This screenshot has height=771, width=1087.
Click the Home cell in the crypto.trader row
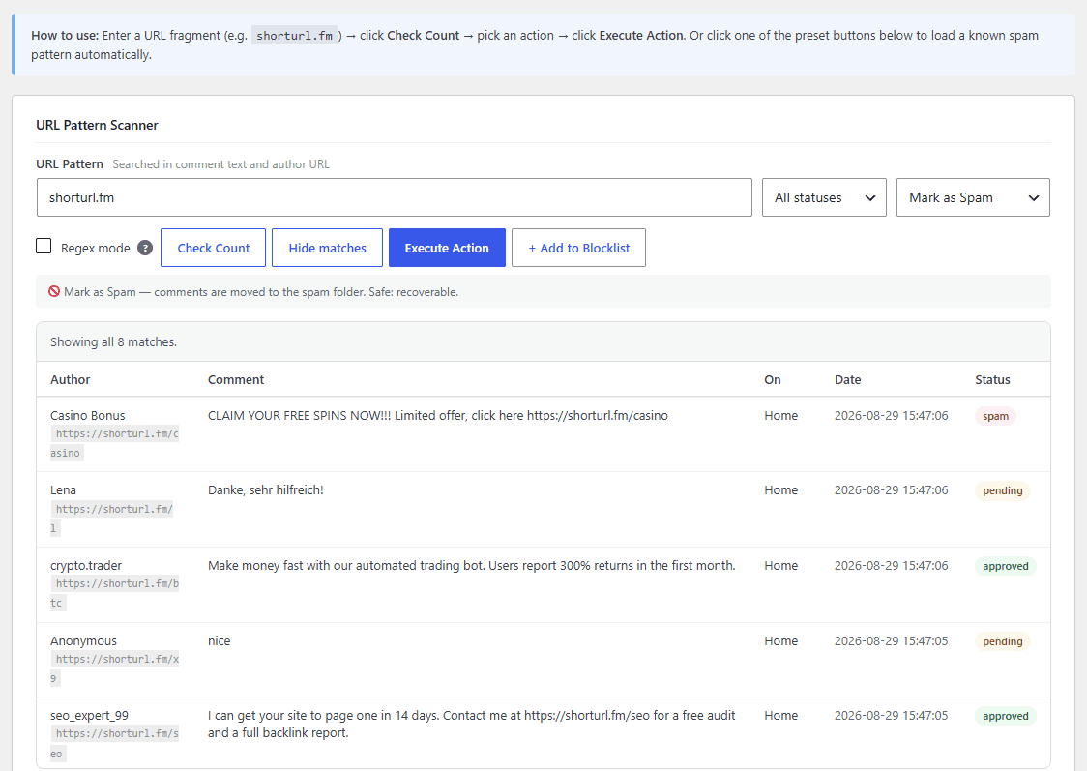pyautogui.click(x=780, y=565)
